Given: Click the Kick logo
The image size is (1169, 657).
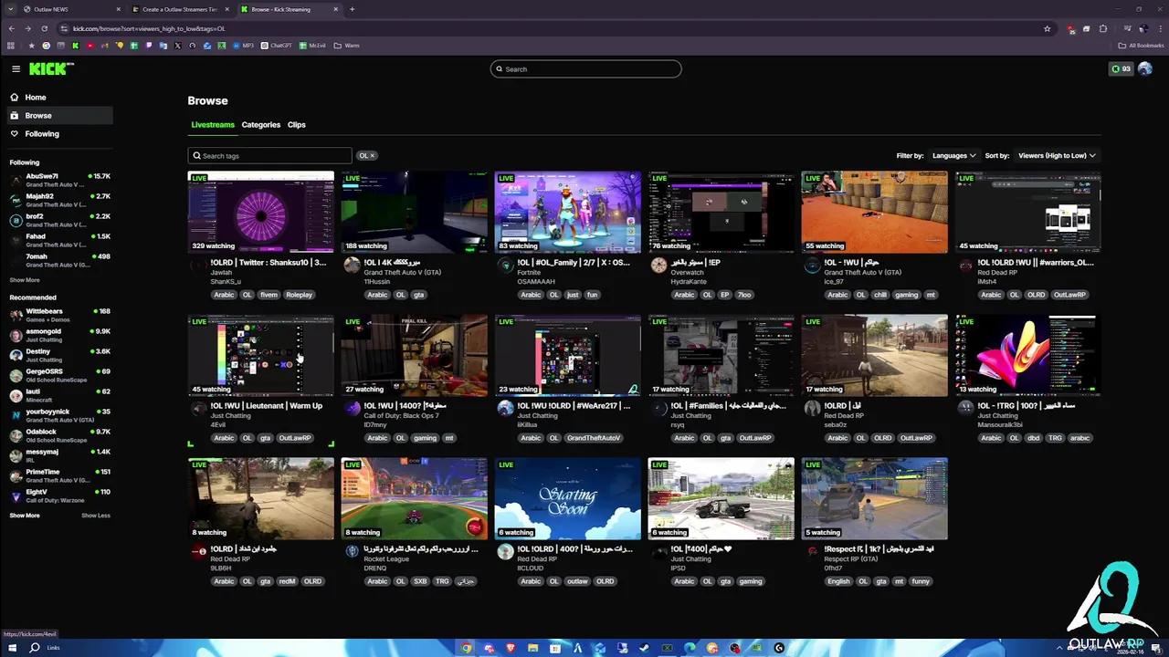Looking at the screenshot, I should click(x=51, y=68).
